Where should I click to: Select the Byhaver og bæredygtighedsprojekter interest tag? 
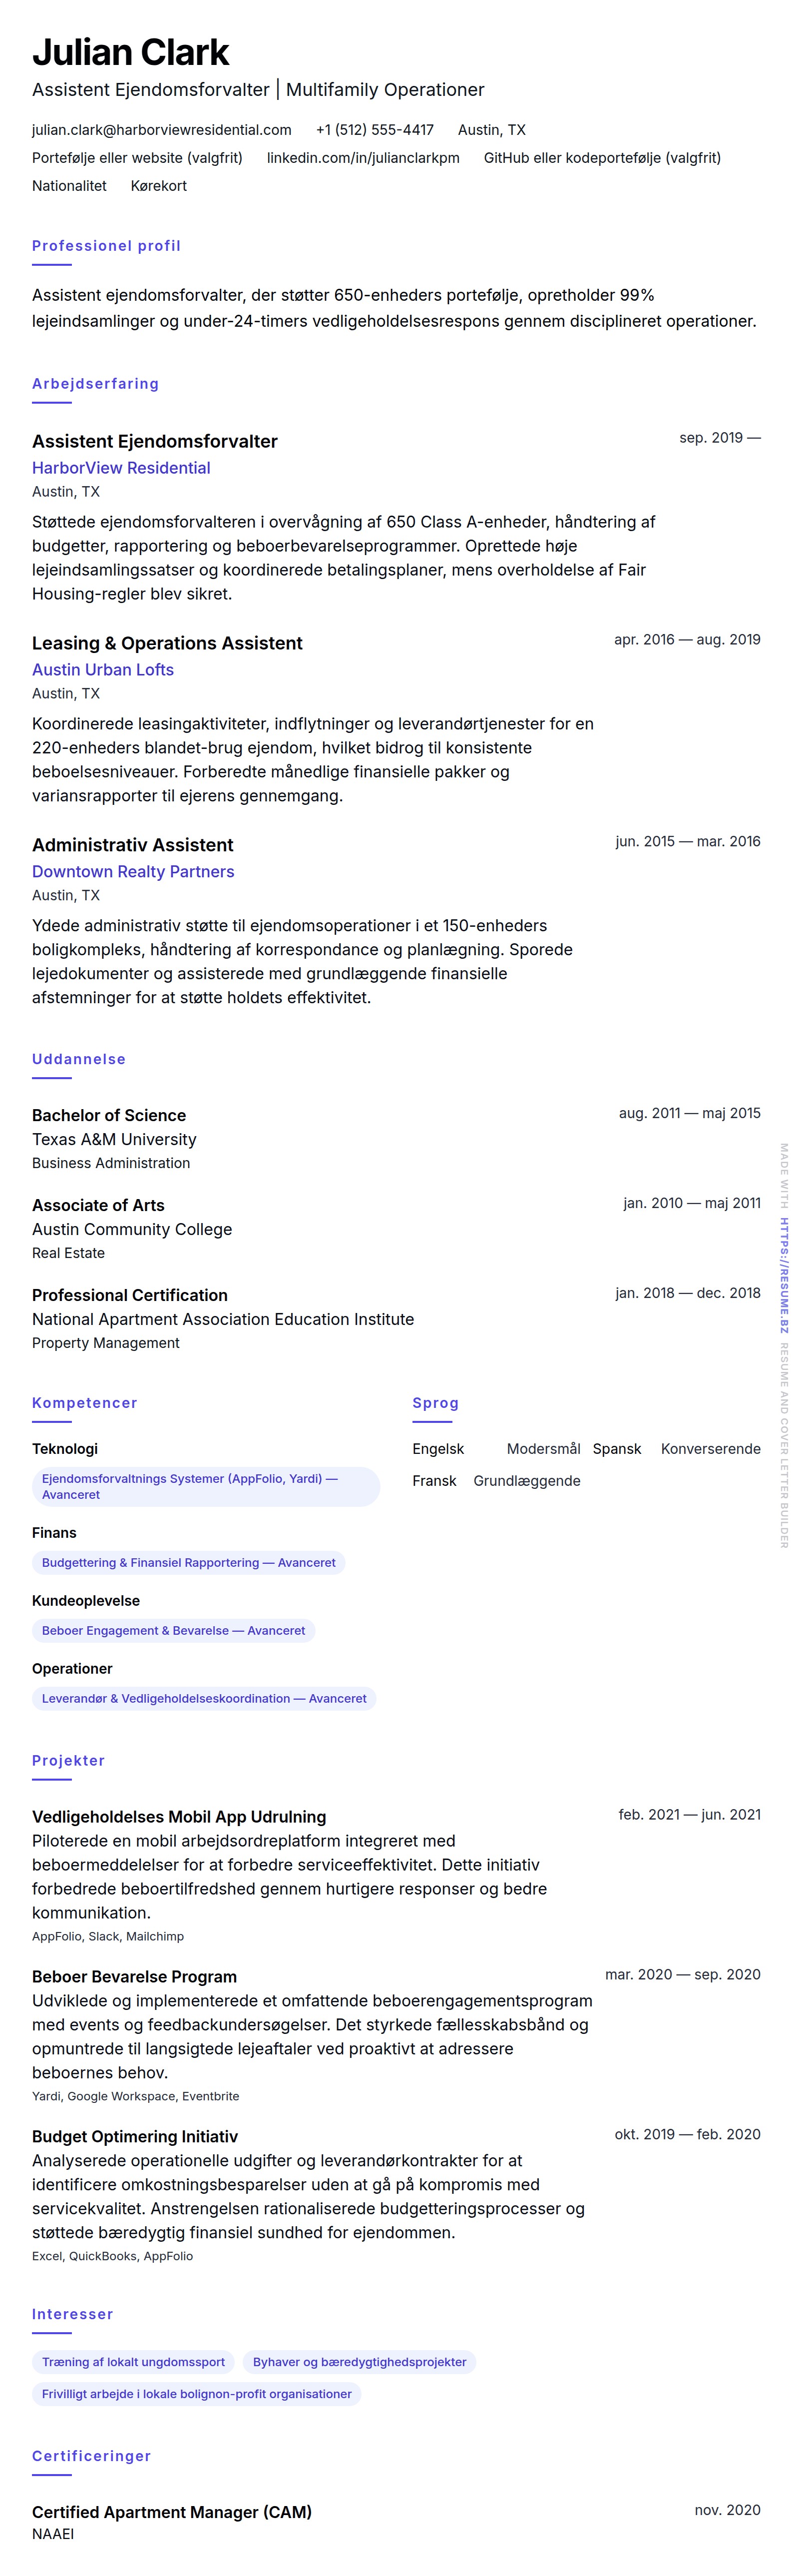[x=359, y=2362]
